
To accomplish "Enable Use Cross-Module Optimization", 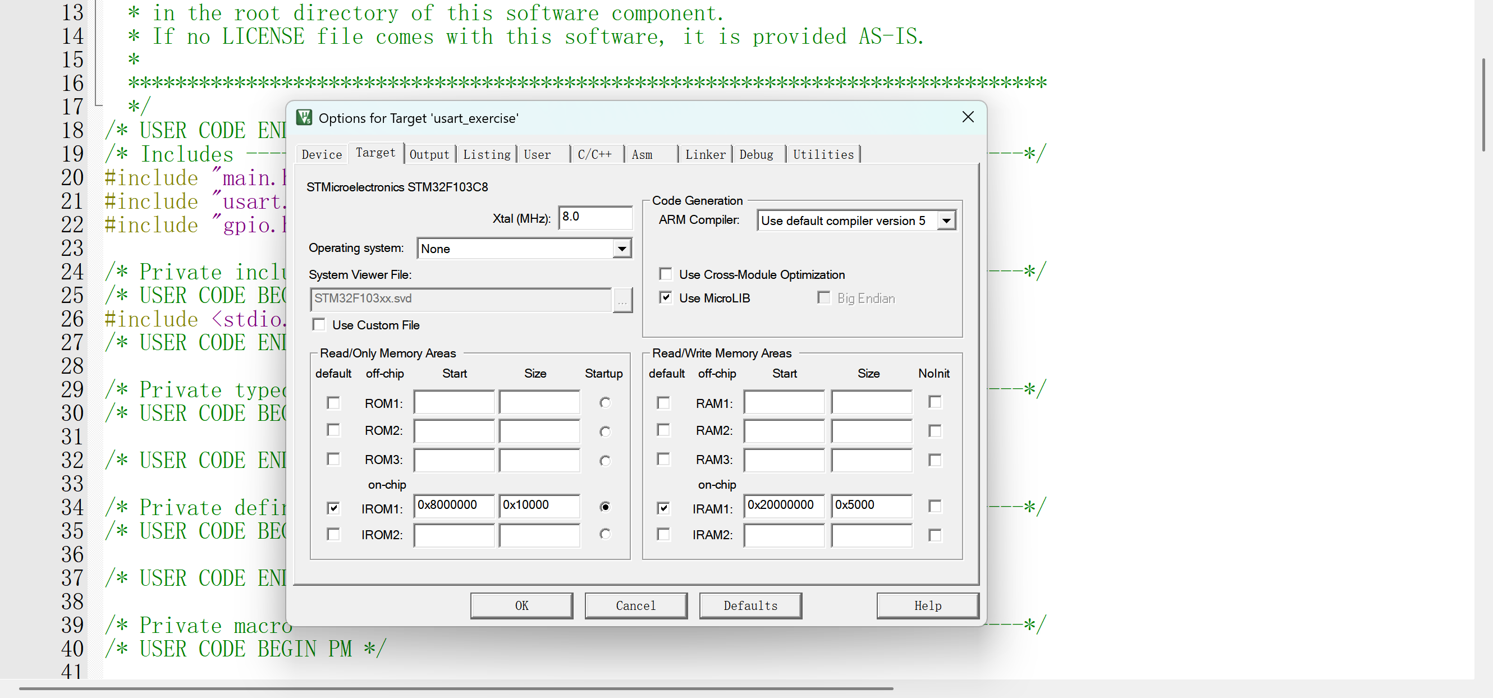I will point(665,274).
